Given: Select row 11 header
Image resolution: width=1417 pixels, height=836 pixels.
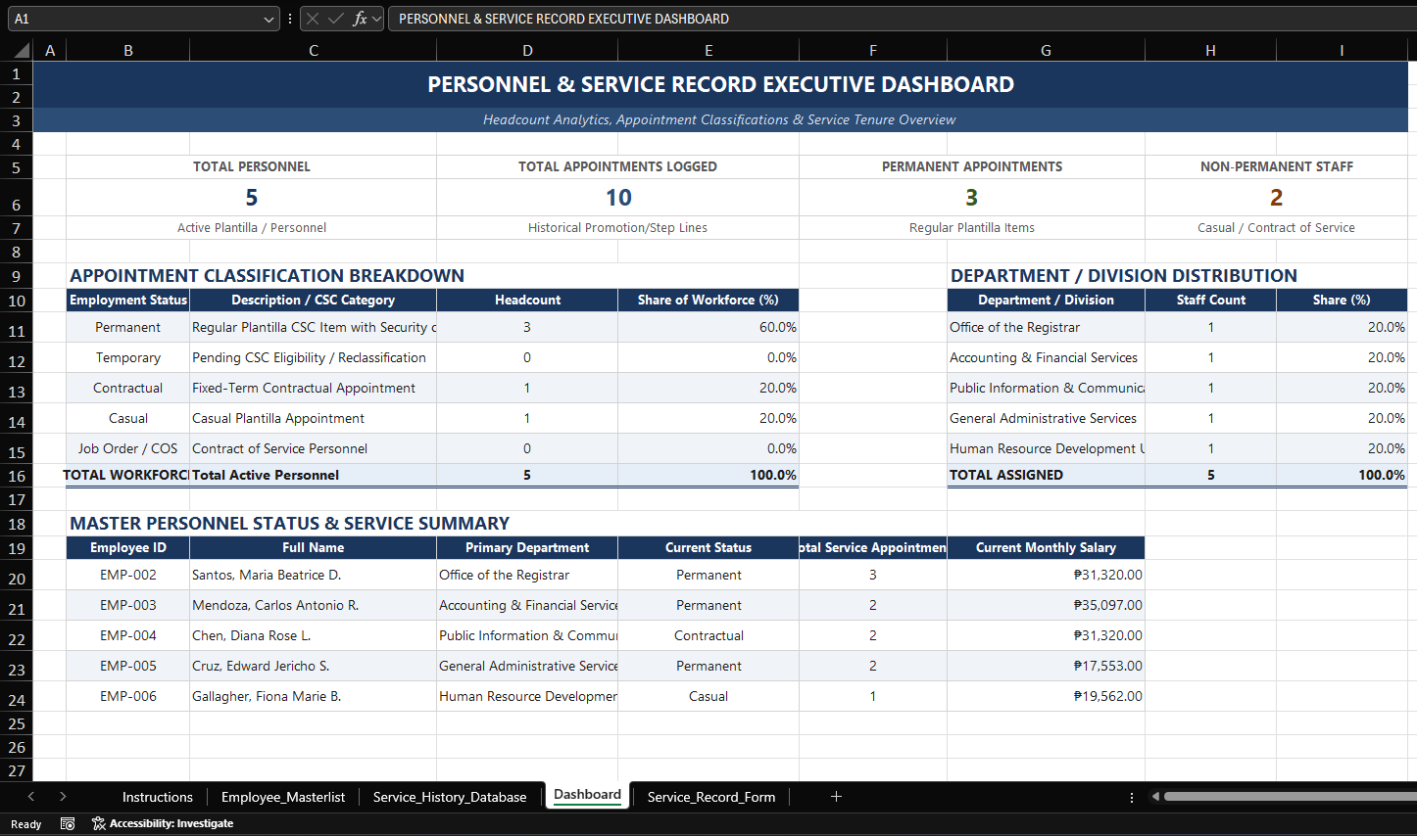Looking at the screenshot, I should pyautogui.click(x=17, y=330).
